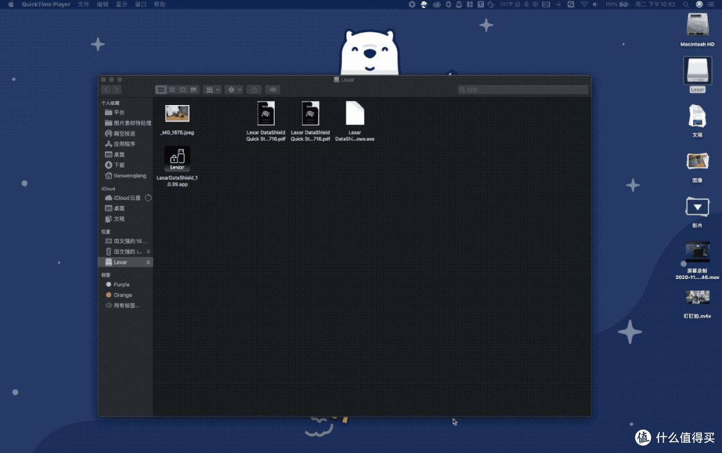
Task: Eject the 田文强的 i… device
Action: 148,252
